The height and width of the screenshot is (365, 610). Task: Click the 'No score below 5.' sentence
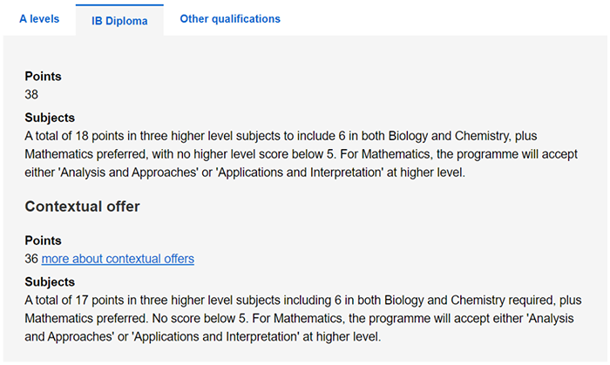194,319
